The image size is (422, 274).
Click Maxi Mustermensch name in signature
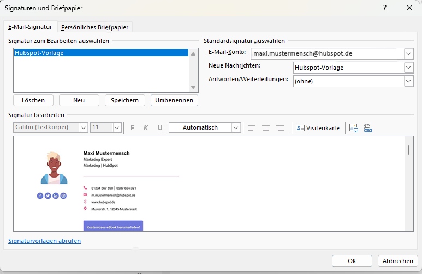(106, 153)
